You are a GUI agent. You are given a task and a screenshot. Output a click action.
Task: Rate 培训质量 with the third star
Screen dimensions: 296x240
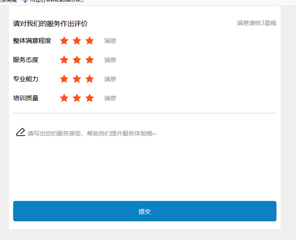tap(90, 98)
